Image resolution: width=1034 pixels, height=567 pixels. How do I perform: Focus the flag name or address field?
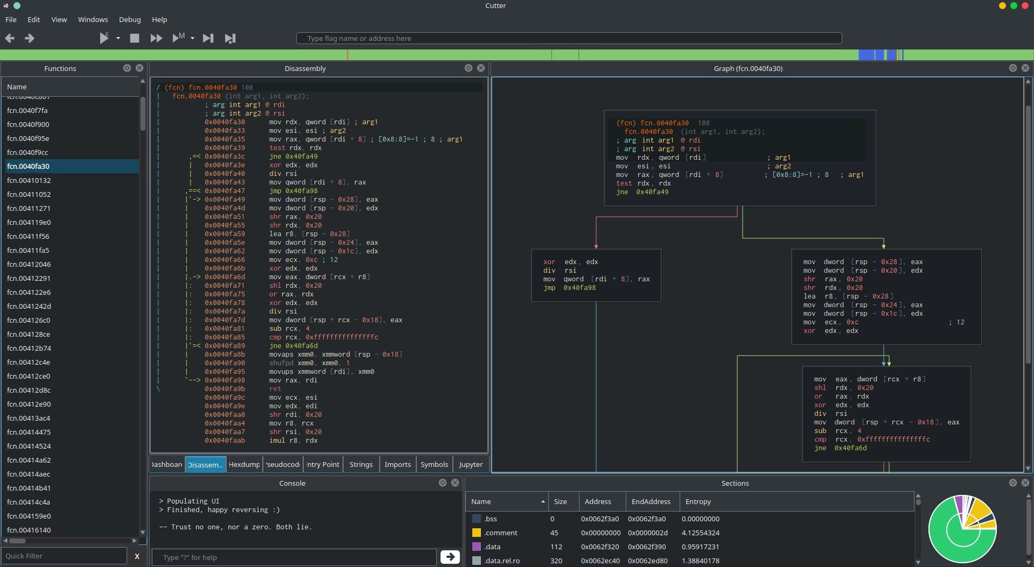pyautogui.click(x=569, y=38)
